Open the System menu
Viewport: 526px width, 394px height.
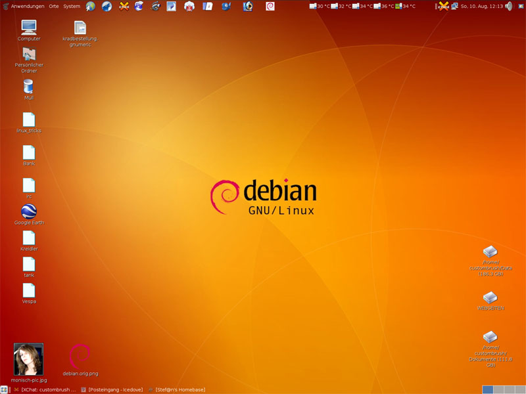pos(72,7)
